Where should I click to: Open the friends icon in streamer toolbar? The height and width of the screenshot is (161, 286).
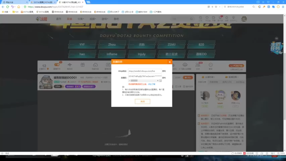[x=198, y=65]
